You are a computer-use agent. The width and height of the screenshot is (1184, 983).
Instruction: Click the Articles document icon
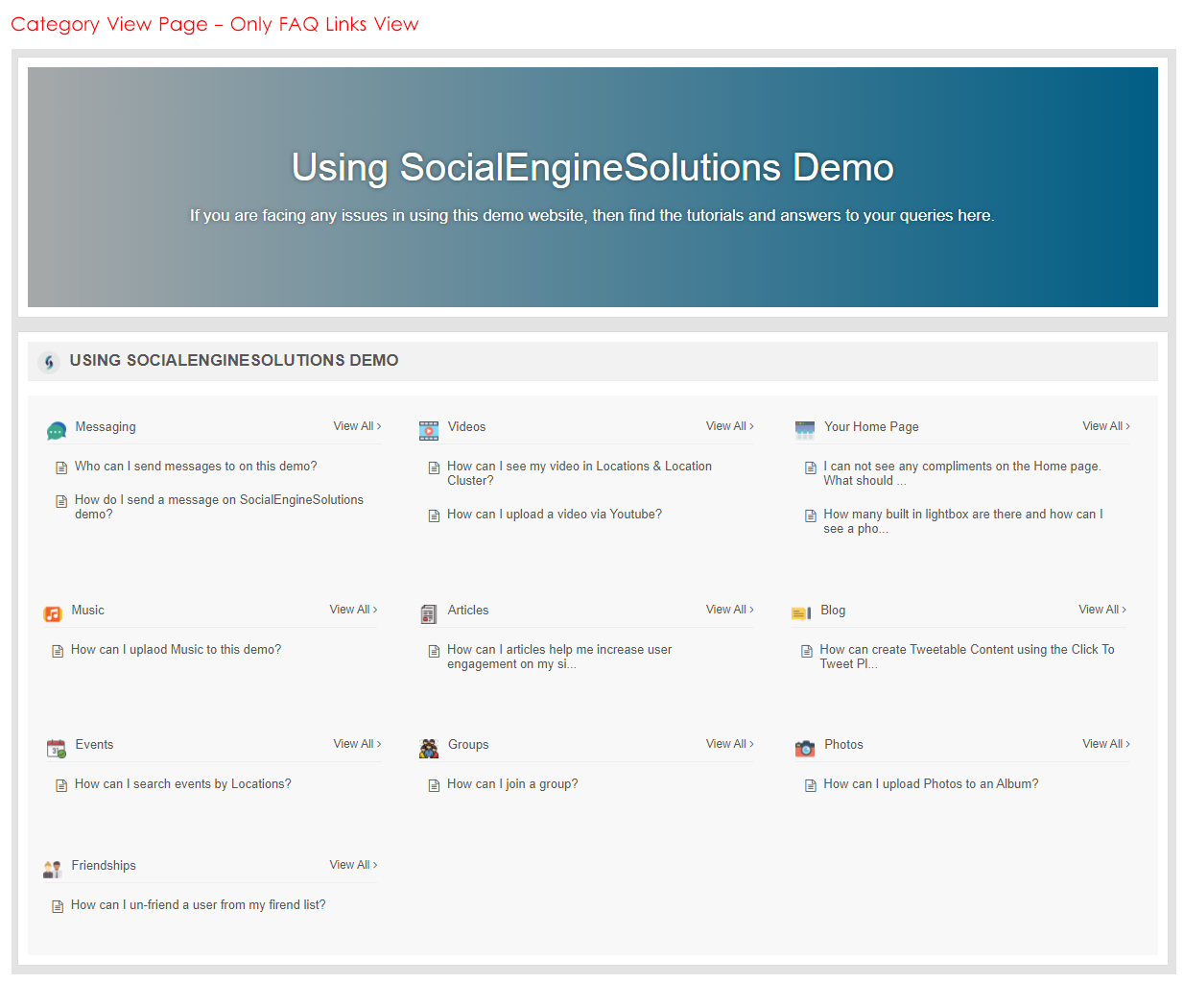tap(429, 614)
